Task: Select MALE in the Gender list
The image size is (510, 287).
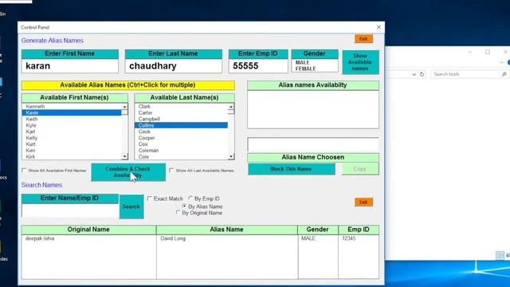Action: click(303, 62)
